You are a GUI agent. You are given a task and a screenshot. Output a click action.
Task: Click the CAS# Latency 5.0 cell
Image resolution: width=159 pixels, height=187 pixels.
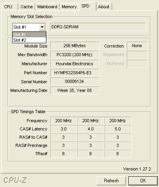(118, 129)
